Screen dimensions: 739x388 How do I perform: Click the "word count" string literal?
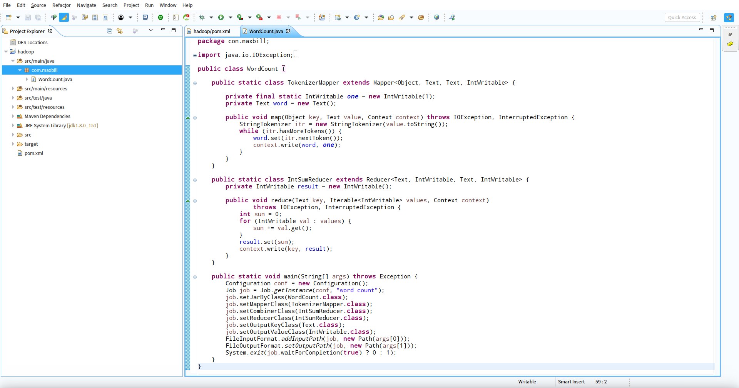(x=357, y=290)
